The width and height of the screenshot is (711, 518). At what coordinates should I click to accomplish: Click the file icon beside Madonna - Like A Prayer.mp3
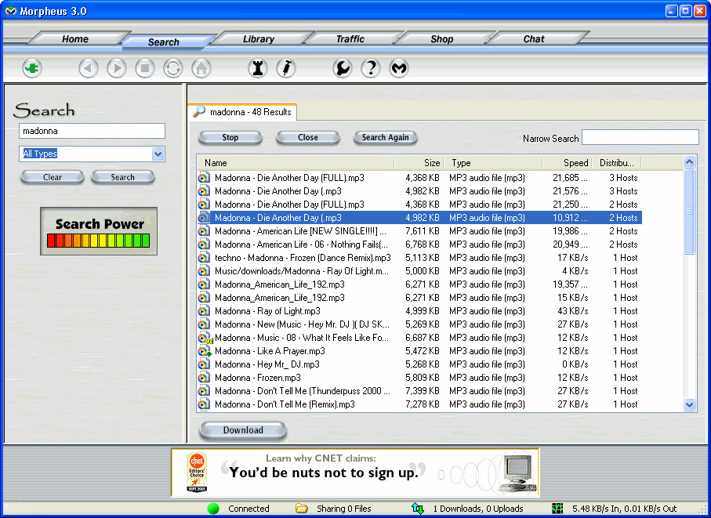[x=205, y=351]
